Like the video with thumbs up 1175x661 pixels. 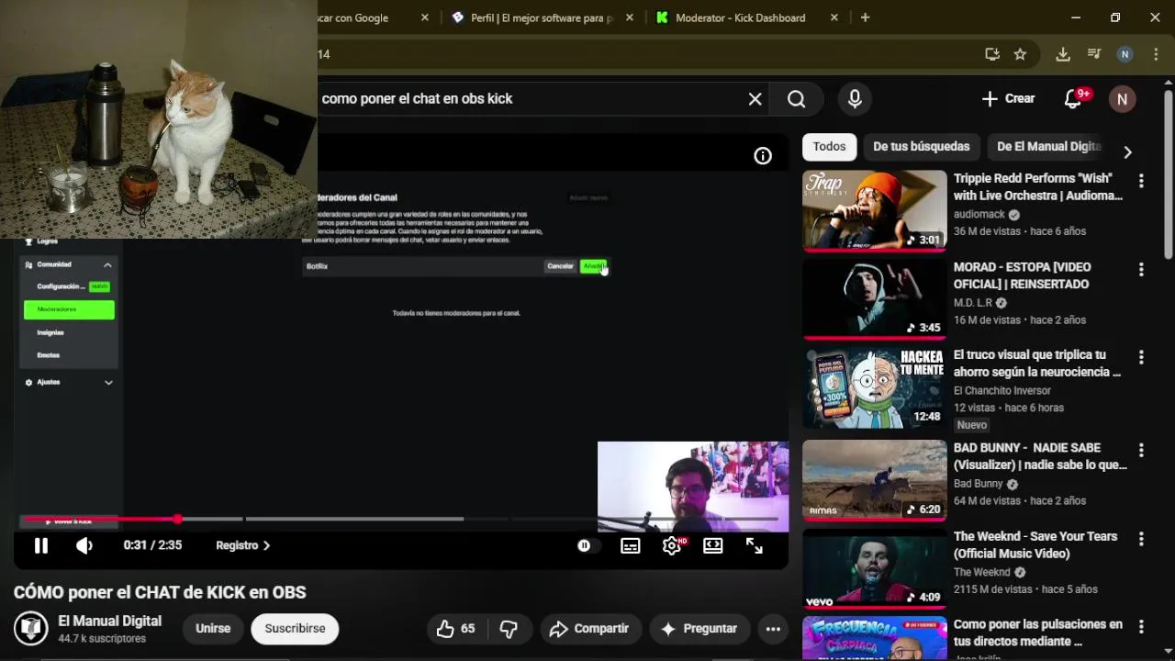pos(456,629)
